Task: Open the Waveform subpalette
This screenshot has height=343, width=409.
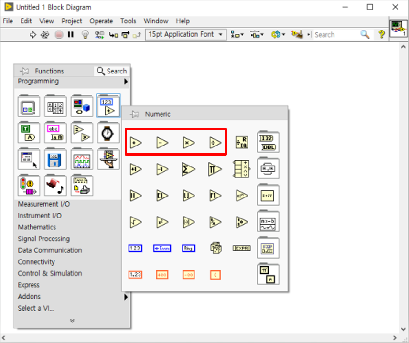Action: tap(82, 159)
